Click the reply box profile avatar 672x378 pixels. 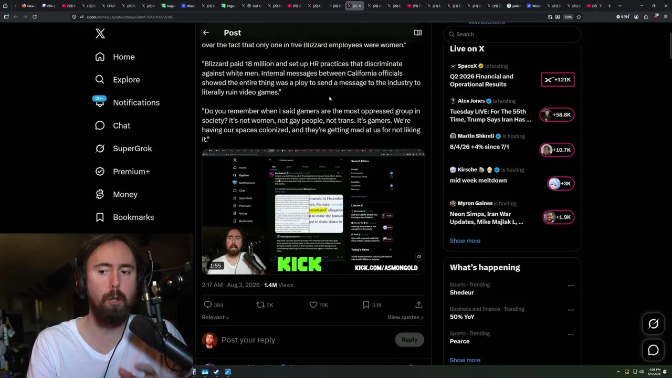point(209,340)
